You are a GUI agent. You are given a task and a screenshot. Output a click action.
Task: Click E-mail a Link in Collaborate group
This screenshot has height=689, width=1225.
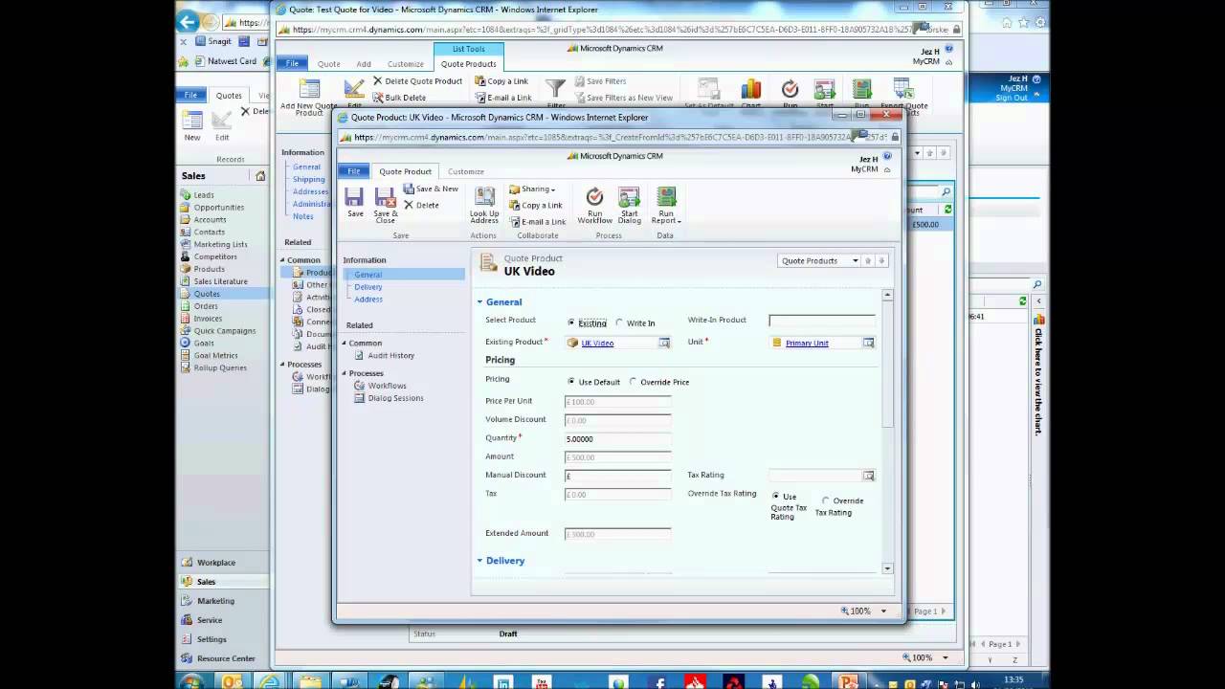pyautogui.click(x=538, y=221)
